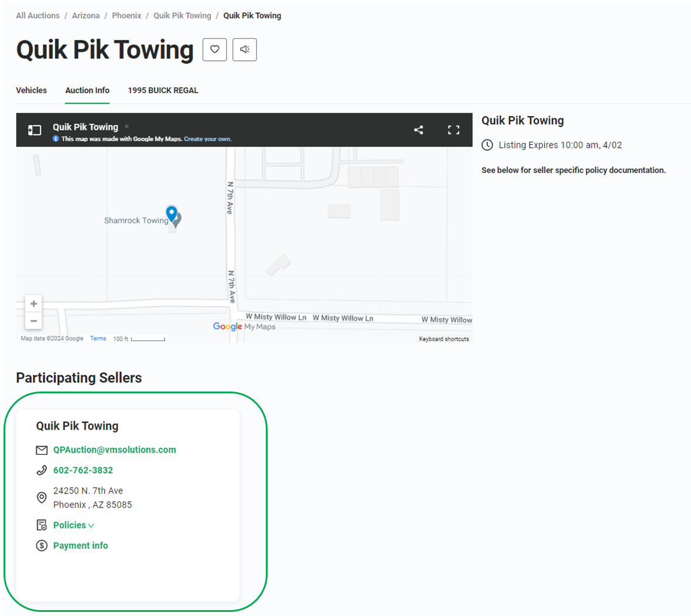This screenshot has height=616, width=691.
Task: Click Map data ©2024 Google text
Action: (x=52, y=339)
